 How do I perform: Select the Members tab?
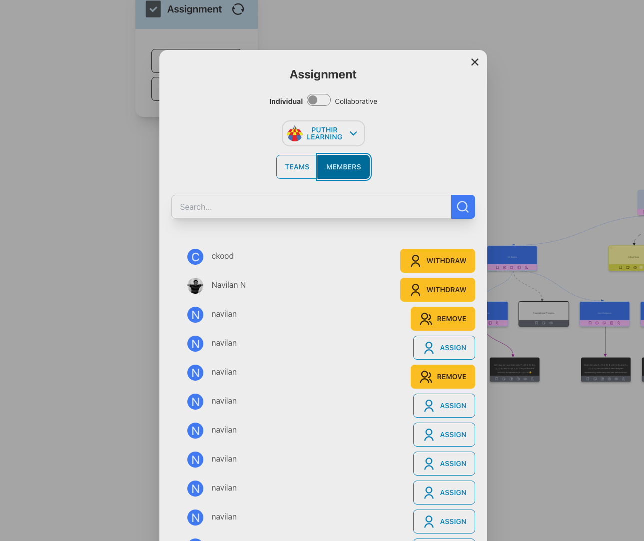tap(343, 167)
